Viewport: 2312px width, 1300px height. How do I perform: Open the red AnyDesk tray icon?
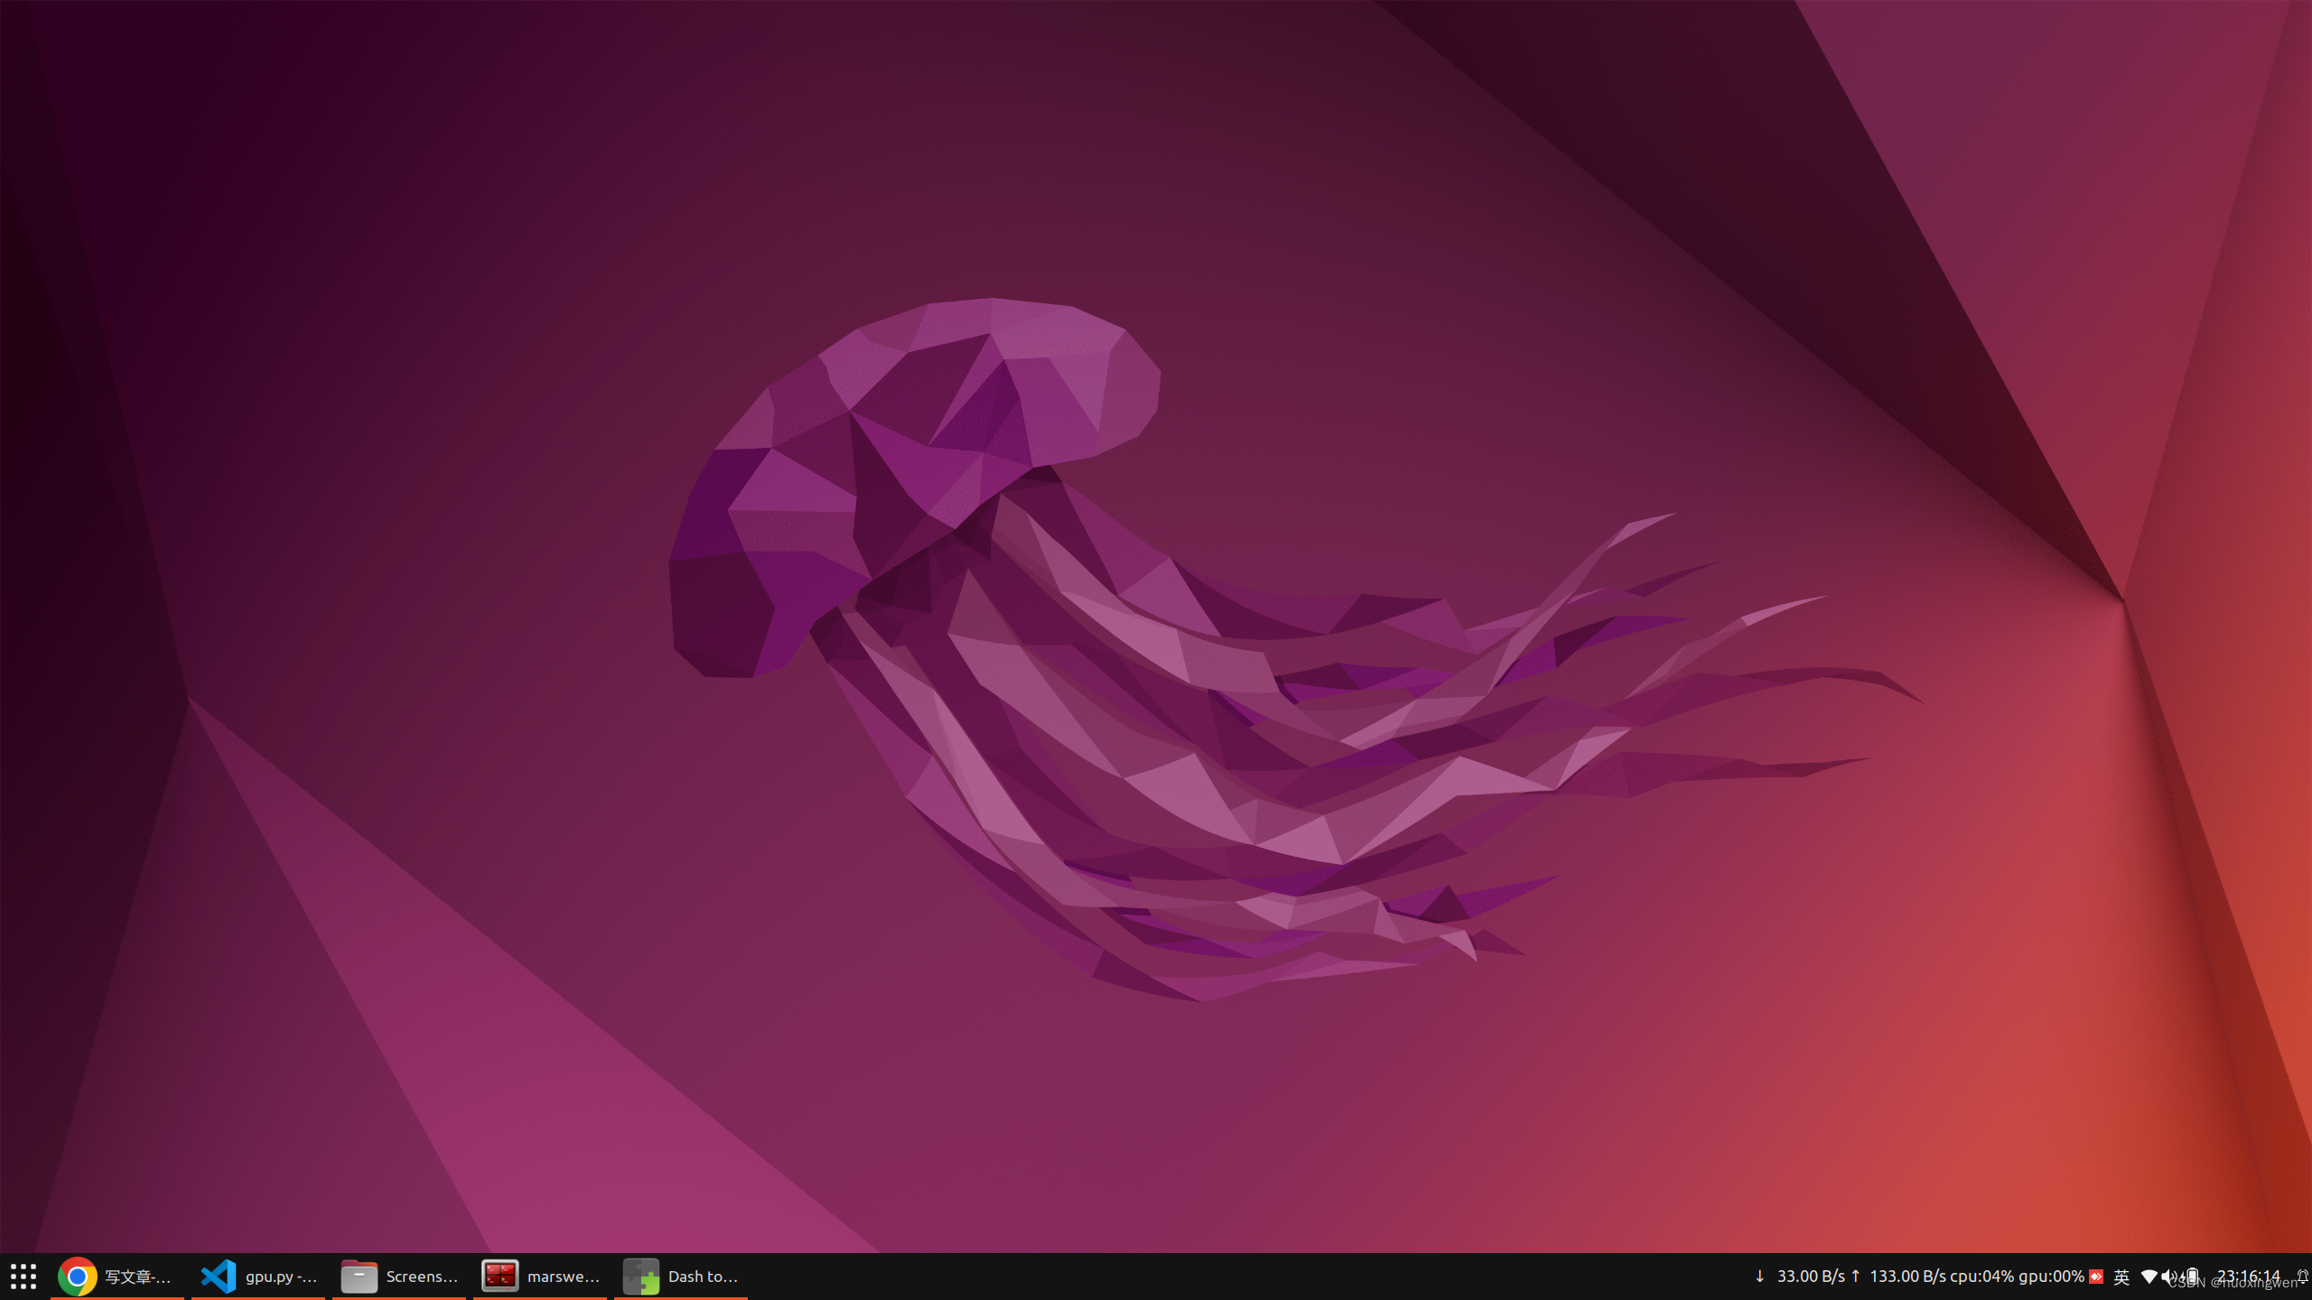(2096, 1277)
